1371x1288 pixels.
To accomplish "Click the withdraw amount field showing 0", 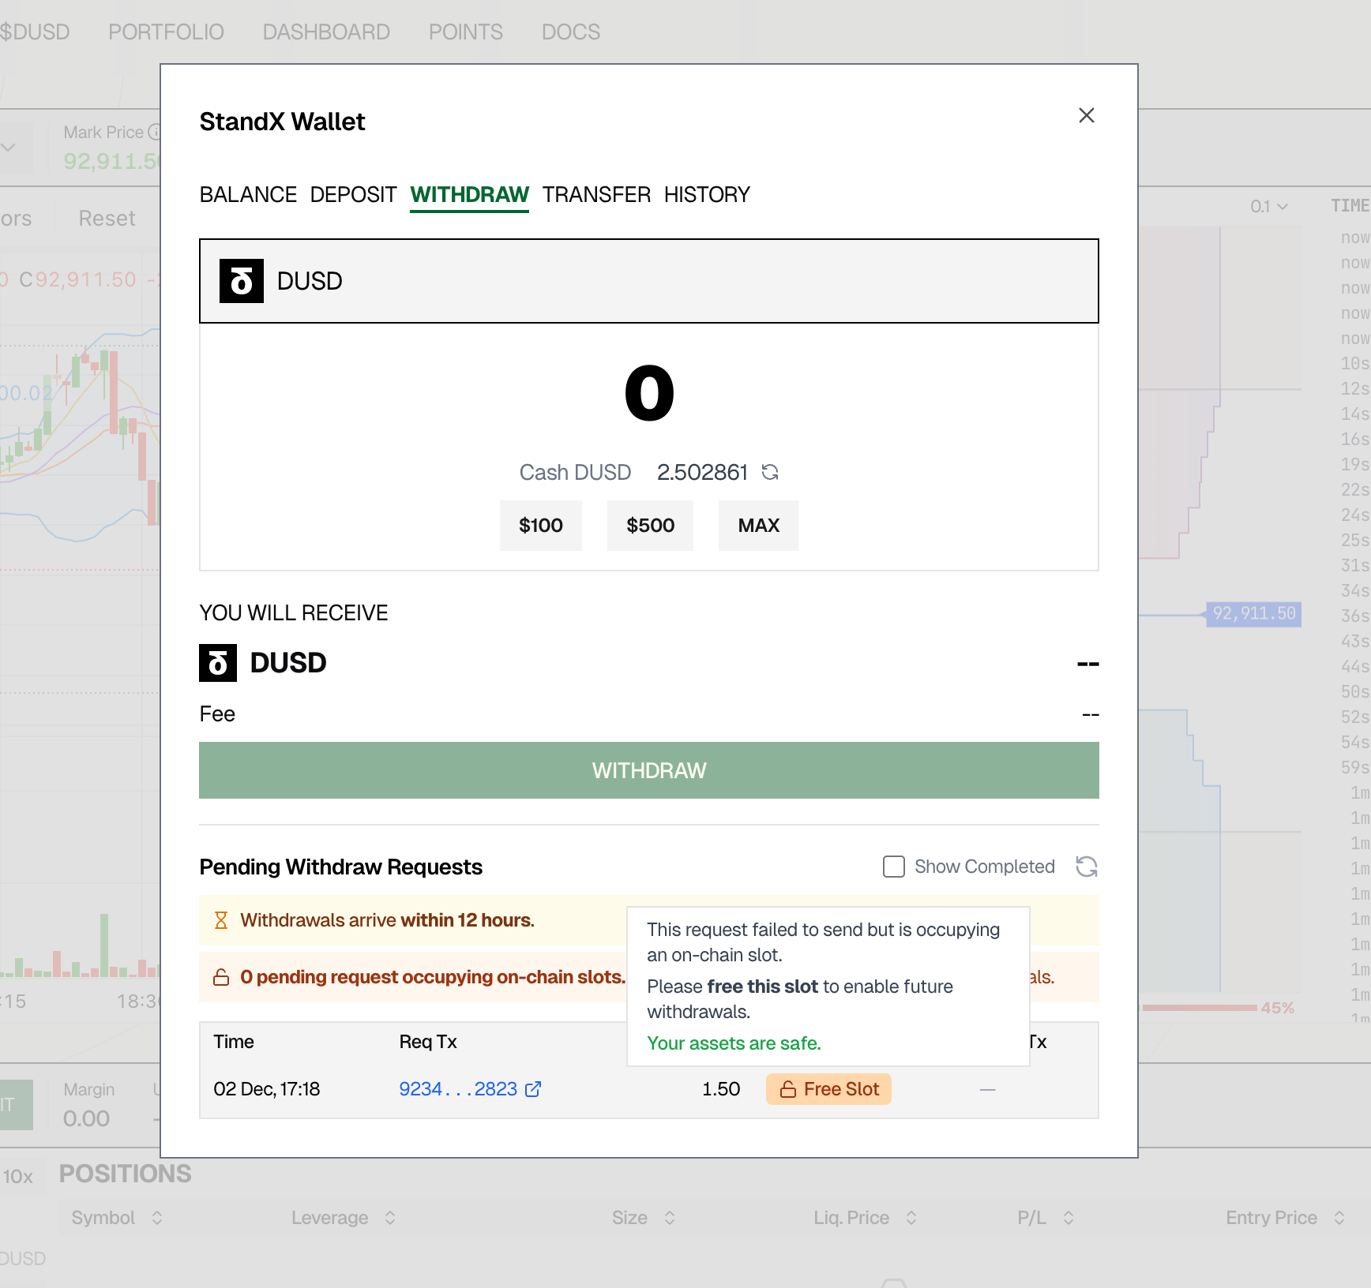I will 648,393.
